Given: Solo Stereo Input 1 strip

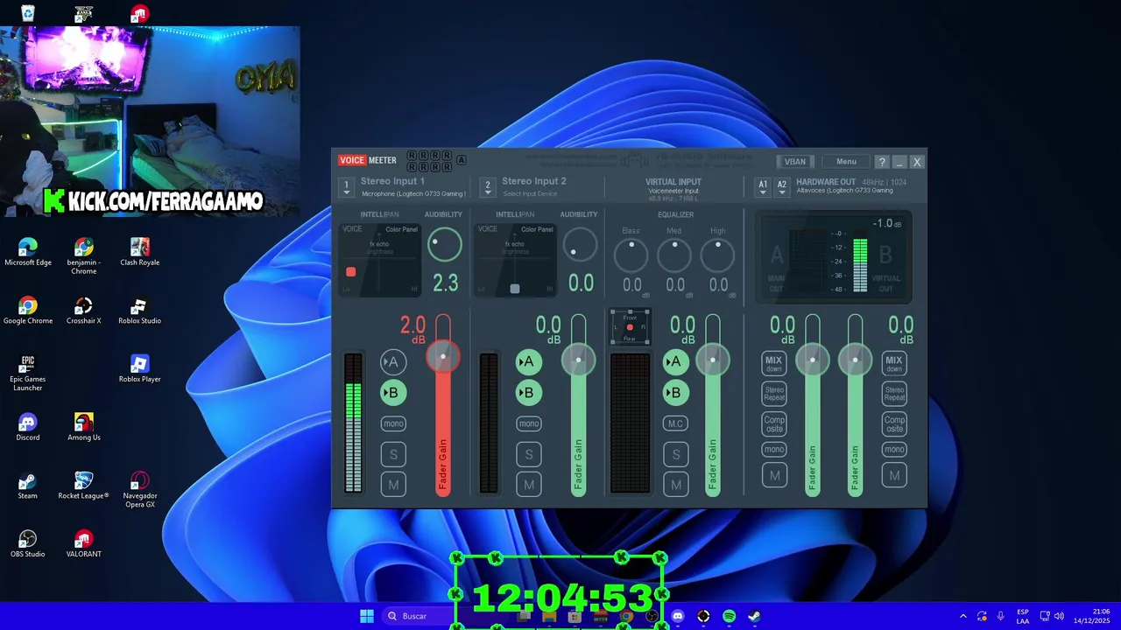Looking at the screenshot, I should (x=393, y=454).
